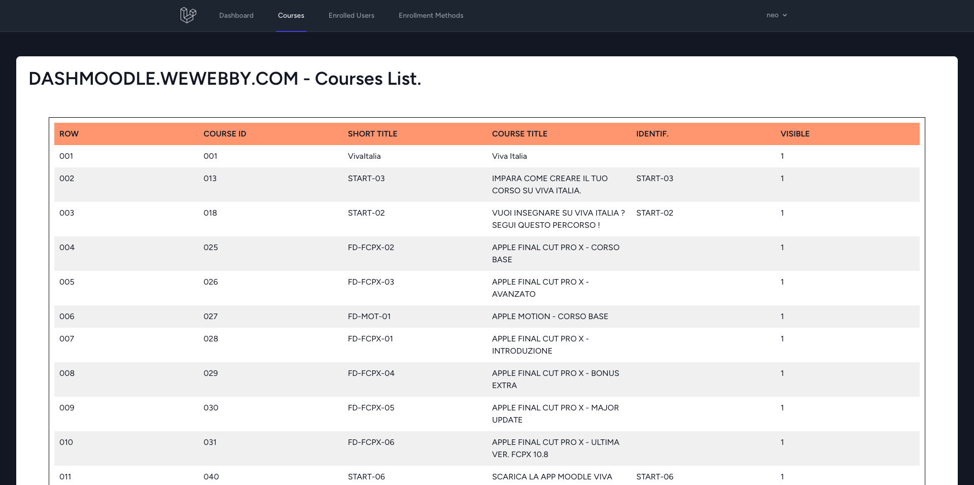Image resolution: width=974 pixels, height=485 pixels.
Task: Select short title FD-MOT-01
Action: click(369, 317)
